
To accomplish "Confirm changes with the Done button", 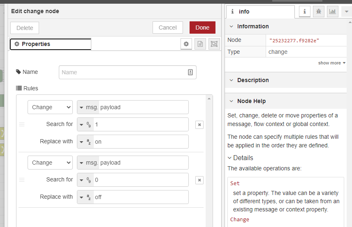I will 202,28.
